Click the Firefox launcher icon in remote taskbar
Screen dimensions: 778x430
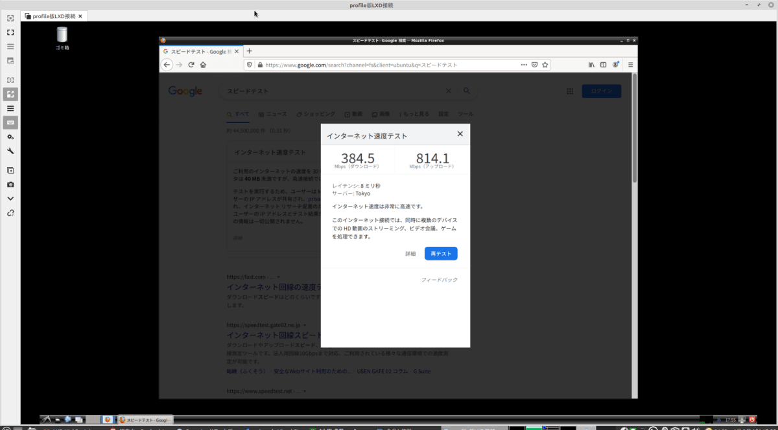click(x=108, y=420)
